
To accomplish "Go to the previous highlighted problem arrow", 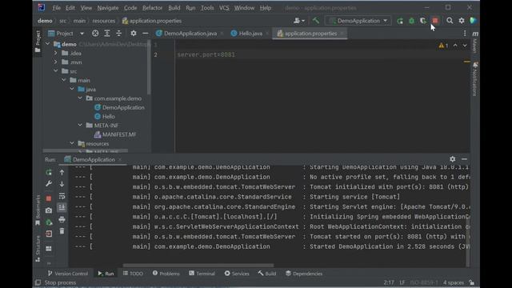I will point(455,46).
